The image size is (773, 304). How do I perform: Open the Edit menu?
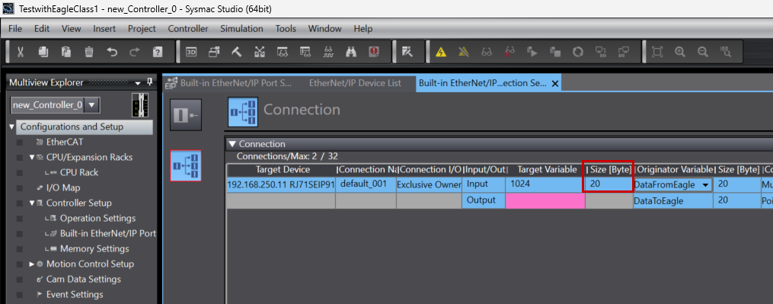[42, 29]
